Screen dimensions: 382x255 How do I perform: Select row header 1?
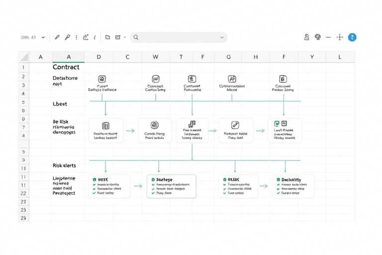click(x=23, y=67)
